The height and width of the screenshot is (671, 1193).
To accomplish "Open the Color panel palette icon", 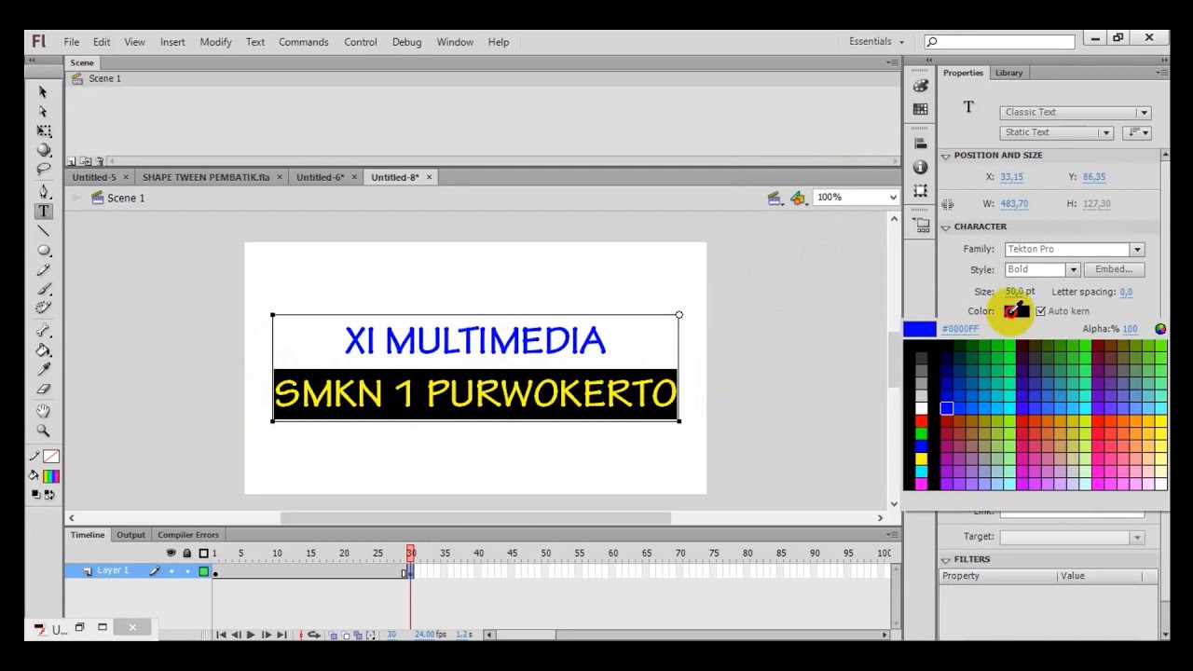I will tap(921, 86).
